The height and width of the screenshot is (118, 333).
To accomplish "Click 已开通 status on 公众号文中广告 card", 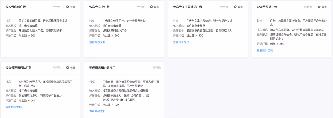I will tap(141, 7).
